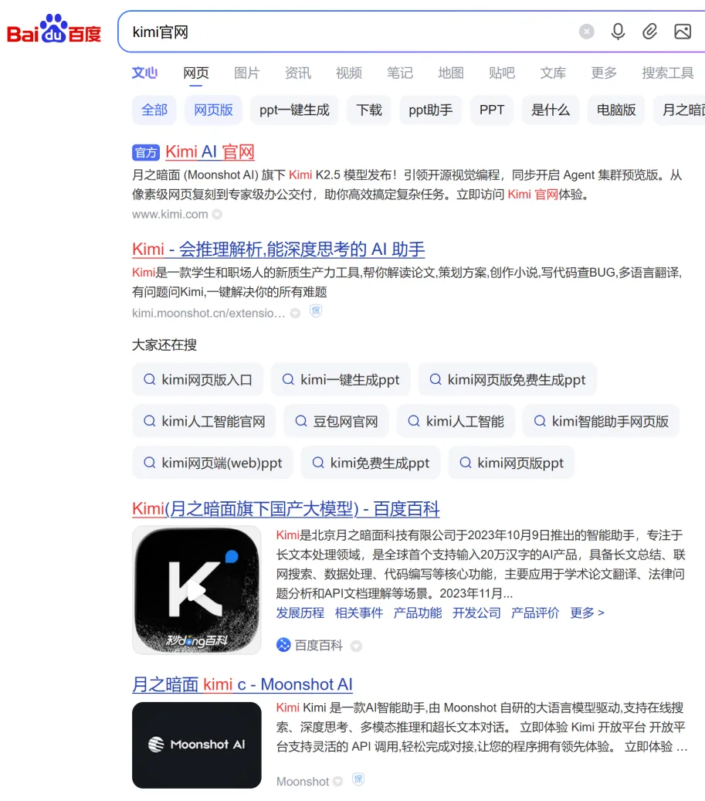Open the 地图 tab

tap(451, 73)
